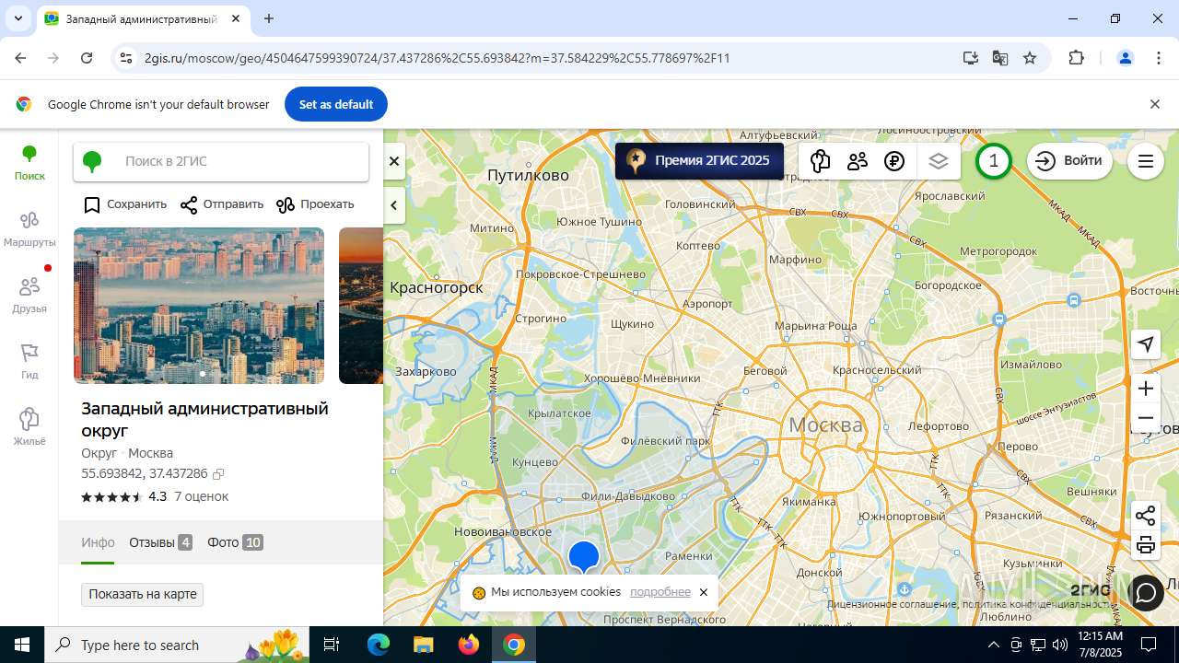Zoom out with the minus button

click(x=1146, y=418)
